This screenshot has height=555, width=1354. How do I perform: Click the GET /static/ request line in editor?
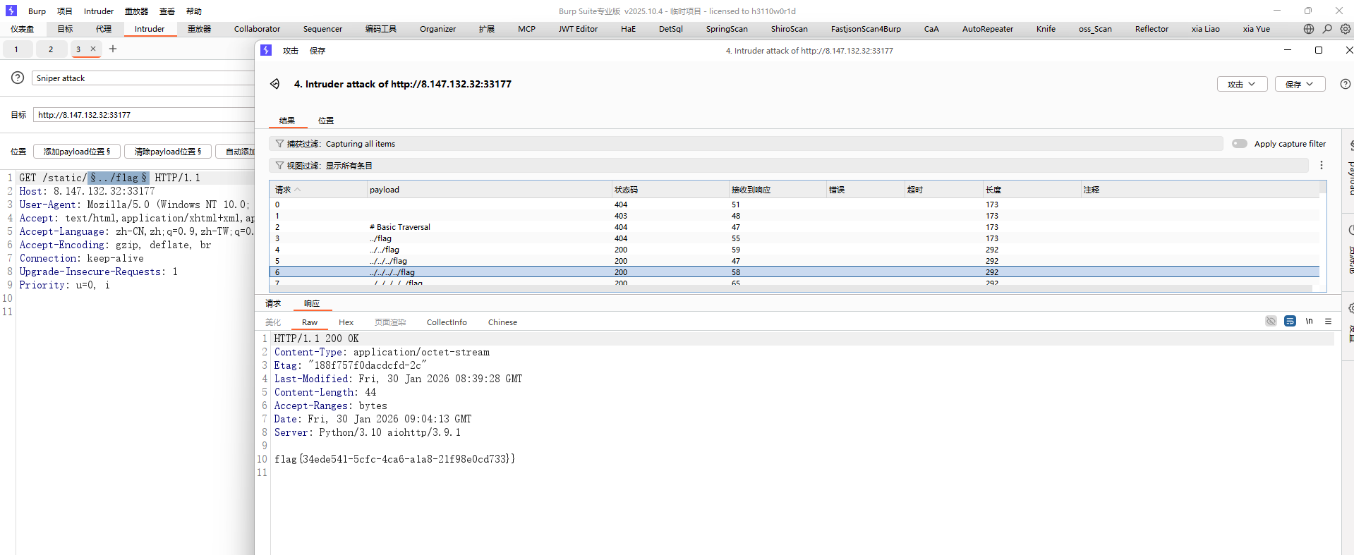coord(110,178)
